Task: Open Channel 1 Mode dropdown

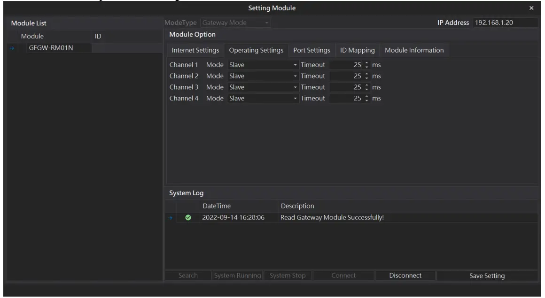Action: pos(295,65)
